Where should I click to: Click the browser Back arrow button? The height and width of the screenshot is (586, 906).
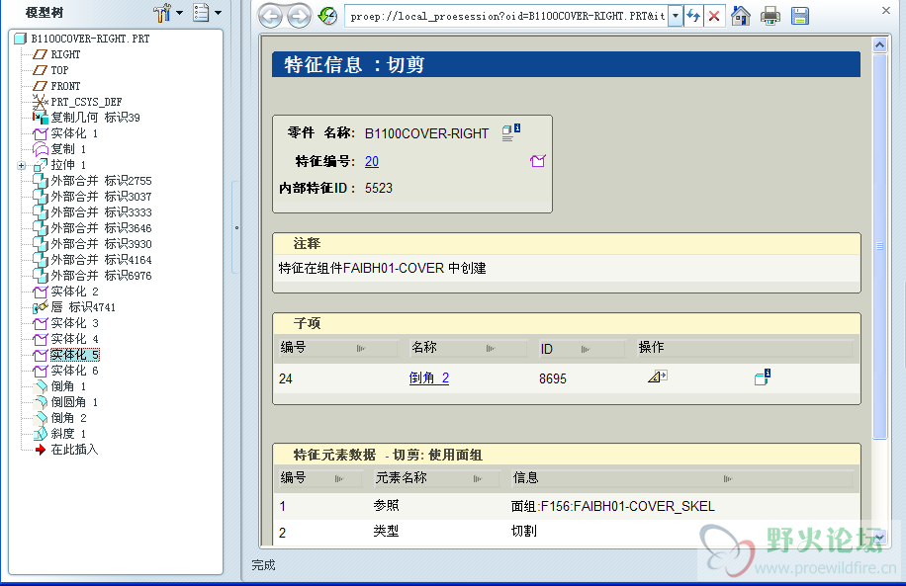pos(270,16)
